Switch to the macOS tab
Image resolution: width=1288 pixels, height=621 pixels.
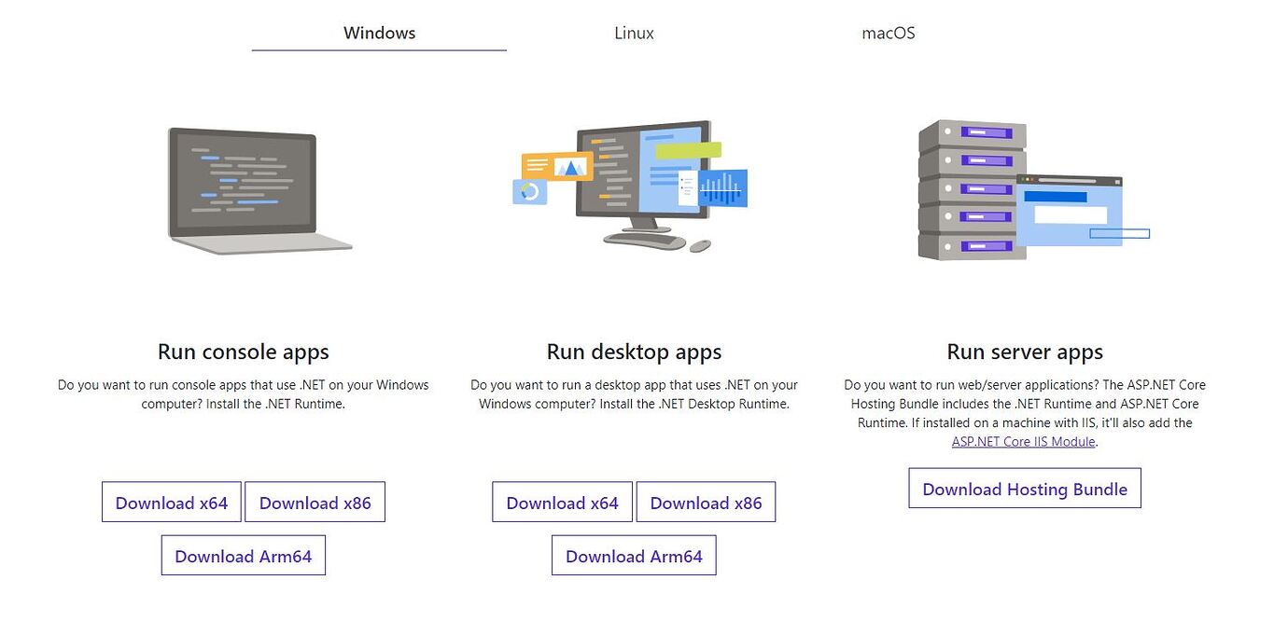(x=888, y=33)
